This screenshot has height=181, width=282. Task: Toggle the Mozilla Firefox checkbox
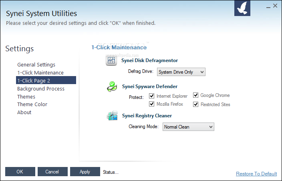tap(151, 104)
